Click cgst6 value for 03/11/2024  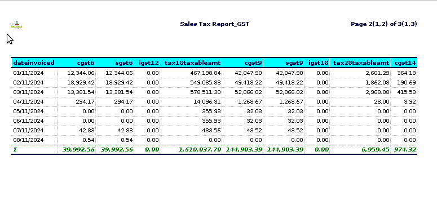[x=81, y=92]
